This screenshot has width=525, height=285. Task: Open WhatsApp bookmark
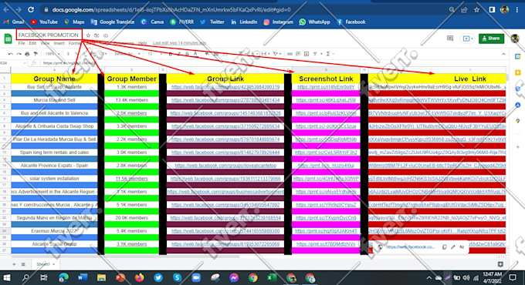click(x=315, y=22)
